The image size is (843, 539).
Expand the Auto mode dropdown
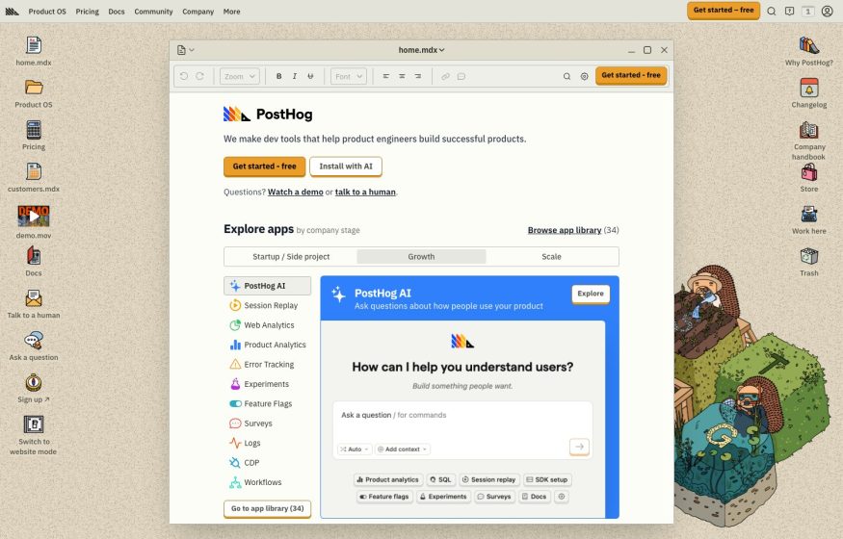coord(353,449)
